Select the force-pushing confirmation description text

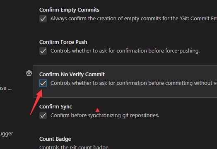125,51
